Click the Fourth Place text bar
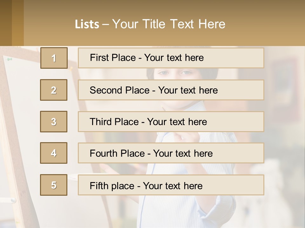Viewport: 305px width, 228px height. (x=171, y=153)
